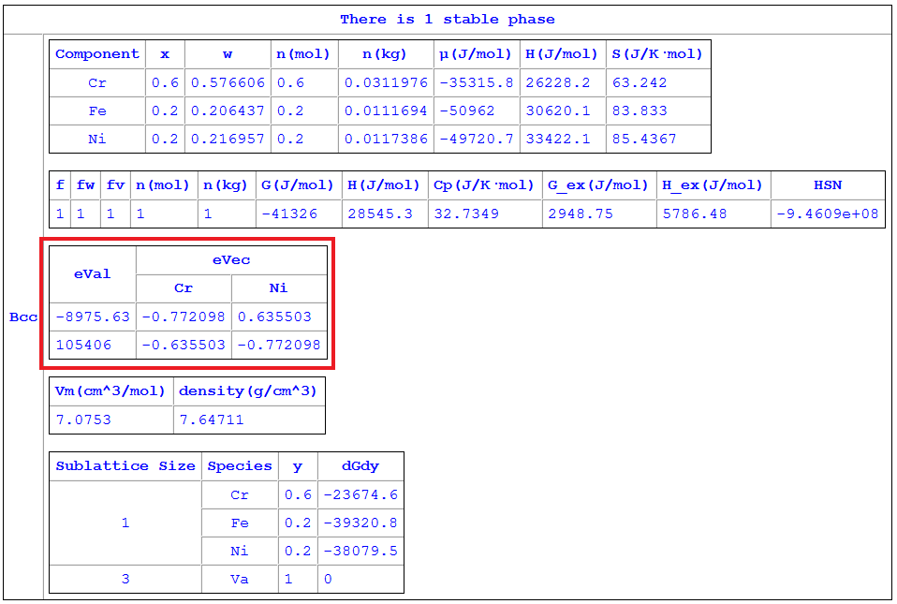Click the HSN value -9.4609e+08

click(827, 214)
